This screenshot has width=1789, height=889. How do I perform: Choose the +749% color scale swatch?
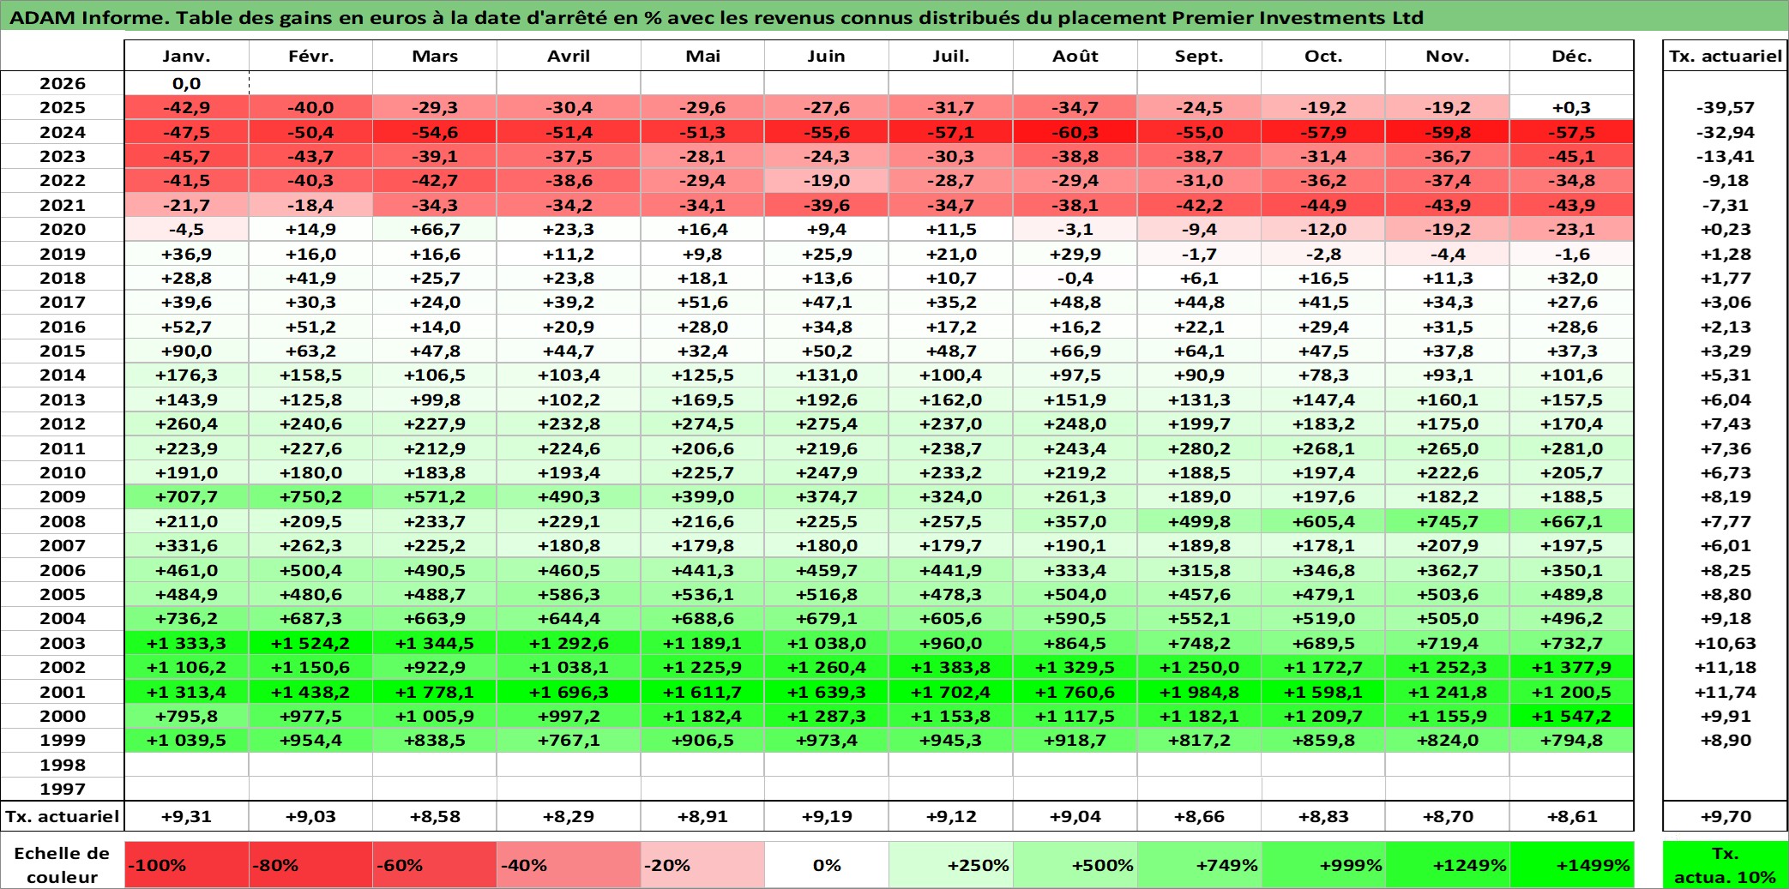tap(1199, 865)
